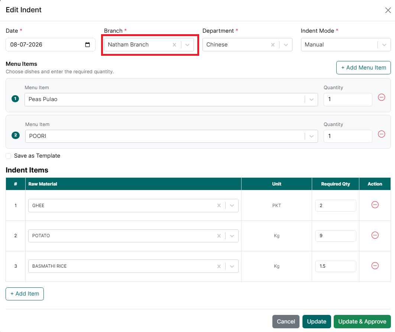
Task: Click Update & Approve button
Action: [x=362, y=322]
